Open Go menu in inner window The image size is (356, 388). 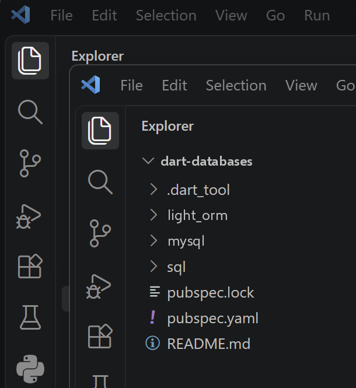click(345, 86)
